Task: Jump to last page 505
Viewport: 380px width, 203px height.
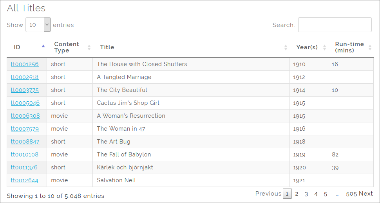Action: tap(351, 194)
